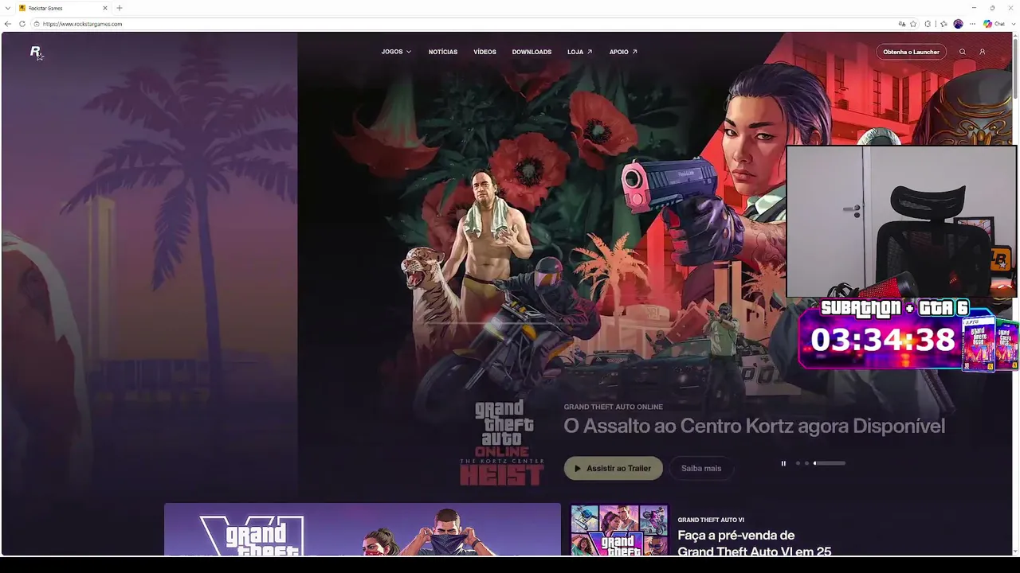Go back to the previous page

pyautogui.click(x=8, y=24)
